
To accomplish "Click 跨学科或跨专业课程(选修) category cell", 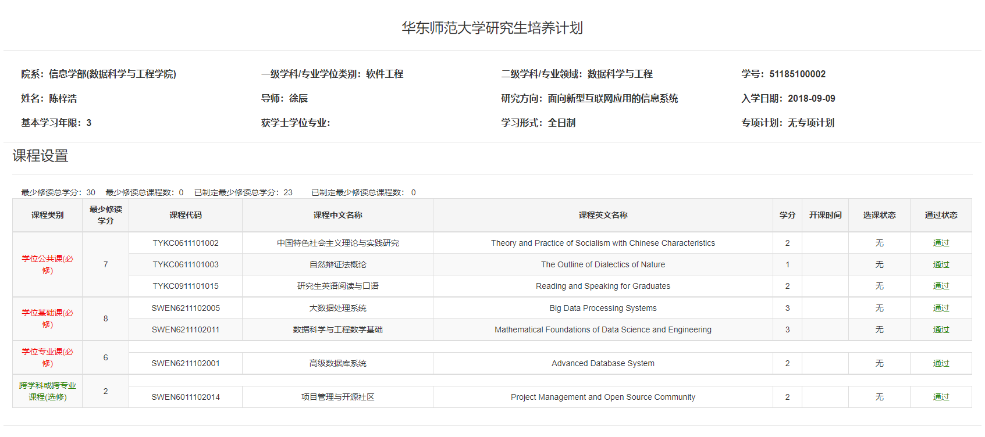I will point(48,391).
